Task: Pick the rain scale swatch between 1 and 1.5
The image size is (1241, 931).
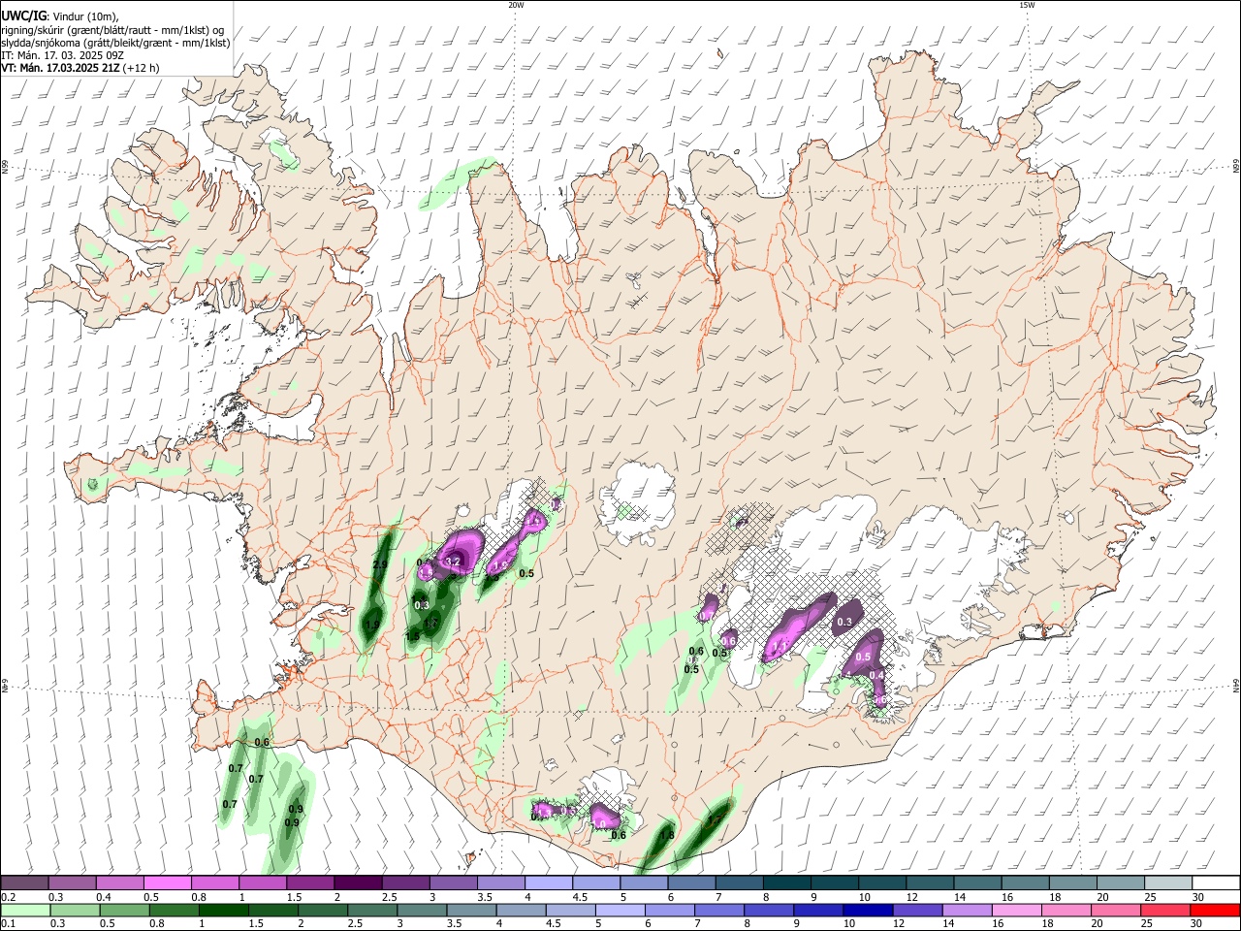Action: [224, 910]
